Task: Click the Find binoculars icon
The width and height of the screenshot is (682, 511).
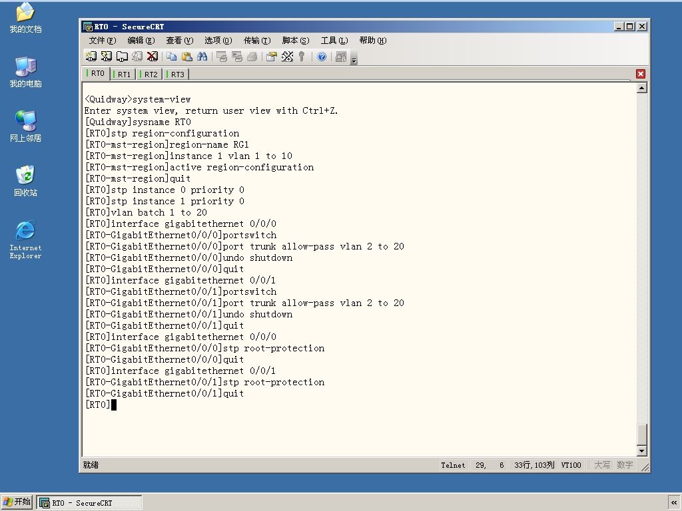Action: [202, 57]
